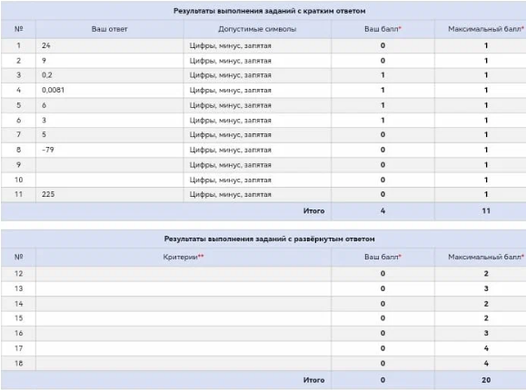Click the score 0 for task 8

[x=382, y=150]
